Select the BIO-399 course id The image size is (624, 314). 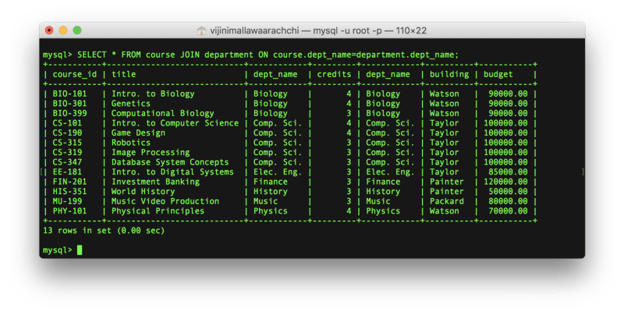69,113
